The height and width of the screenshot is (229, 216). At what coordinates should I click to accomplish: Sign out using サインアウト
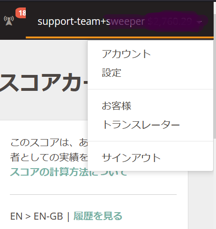[131, 158]
